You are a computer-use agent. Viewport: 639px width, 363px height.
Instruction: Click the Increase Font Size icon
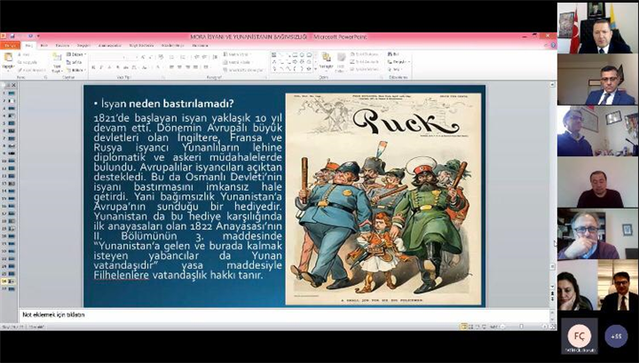point(143,58)
